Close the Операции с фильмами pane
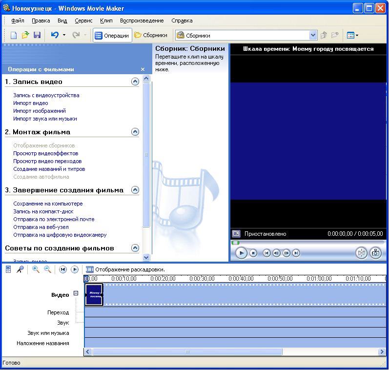Viewport: 389px width, 370px height. click(143, 69)
